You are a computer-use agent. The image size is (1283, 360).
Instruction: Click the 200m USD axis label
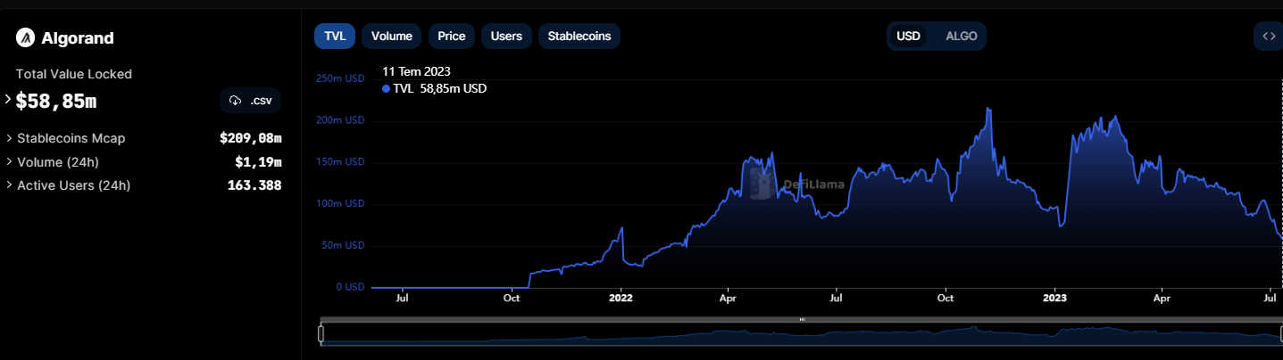340,120
